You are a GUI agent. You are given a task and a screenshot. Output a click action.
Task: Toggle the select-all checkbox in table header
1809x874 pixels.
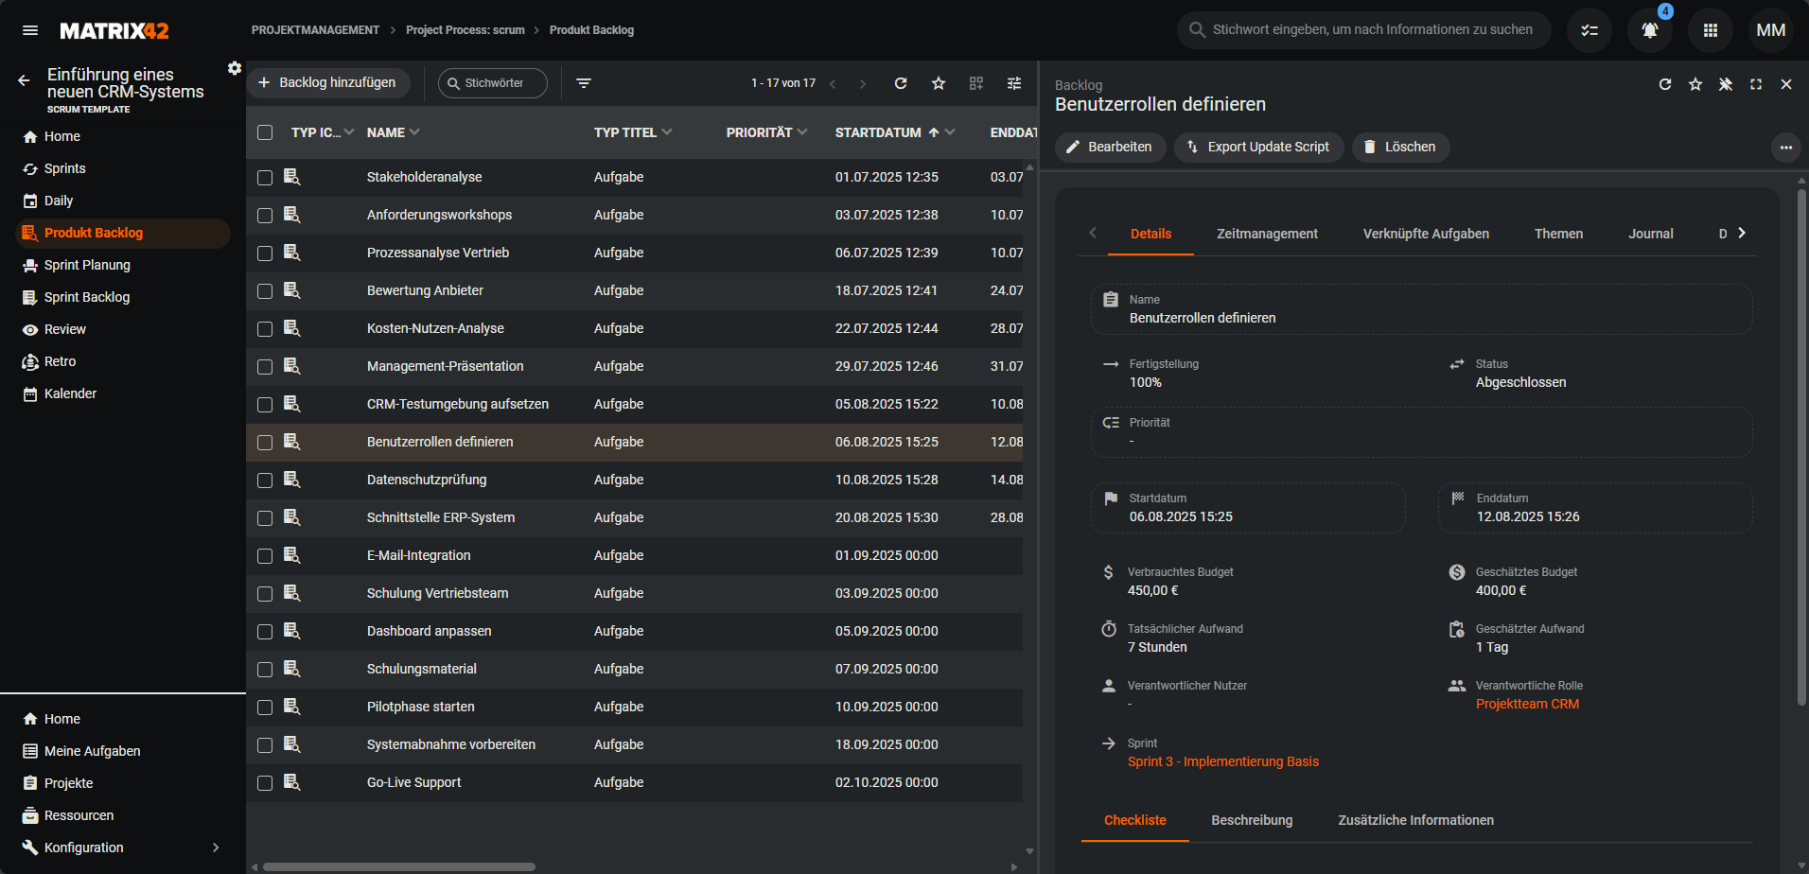tap(265, 132)
